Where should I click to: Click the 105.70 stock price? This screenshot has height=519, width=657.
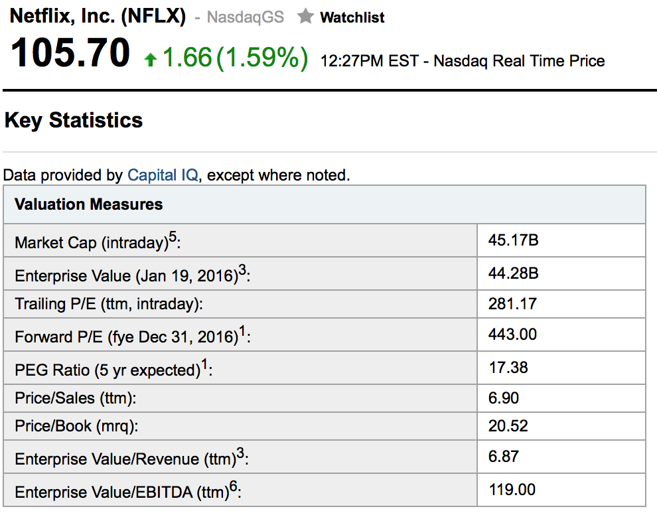click(70, 54)
